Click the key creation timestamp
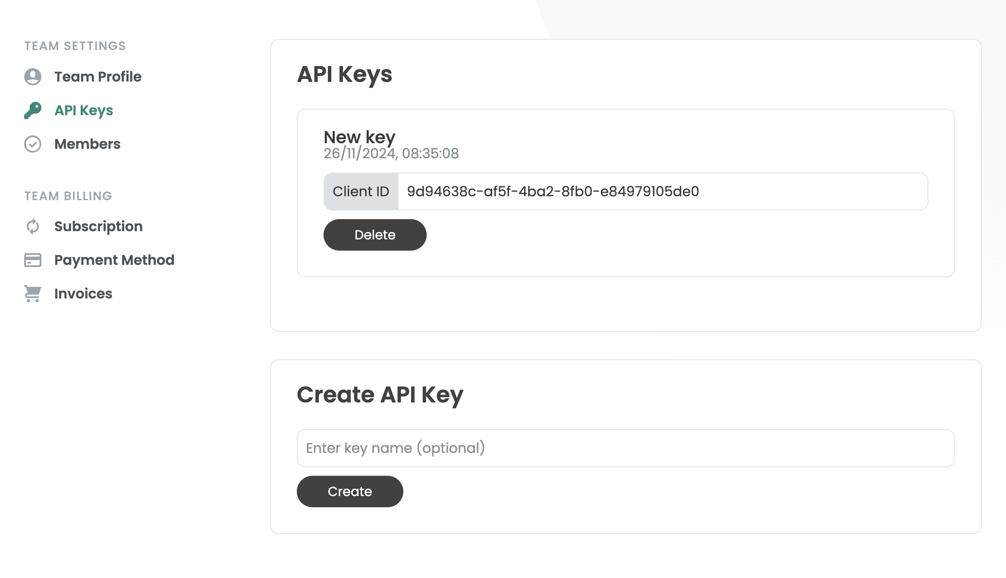1006x578 pixels. 391,154
